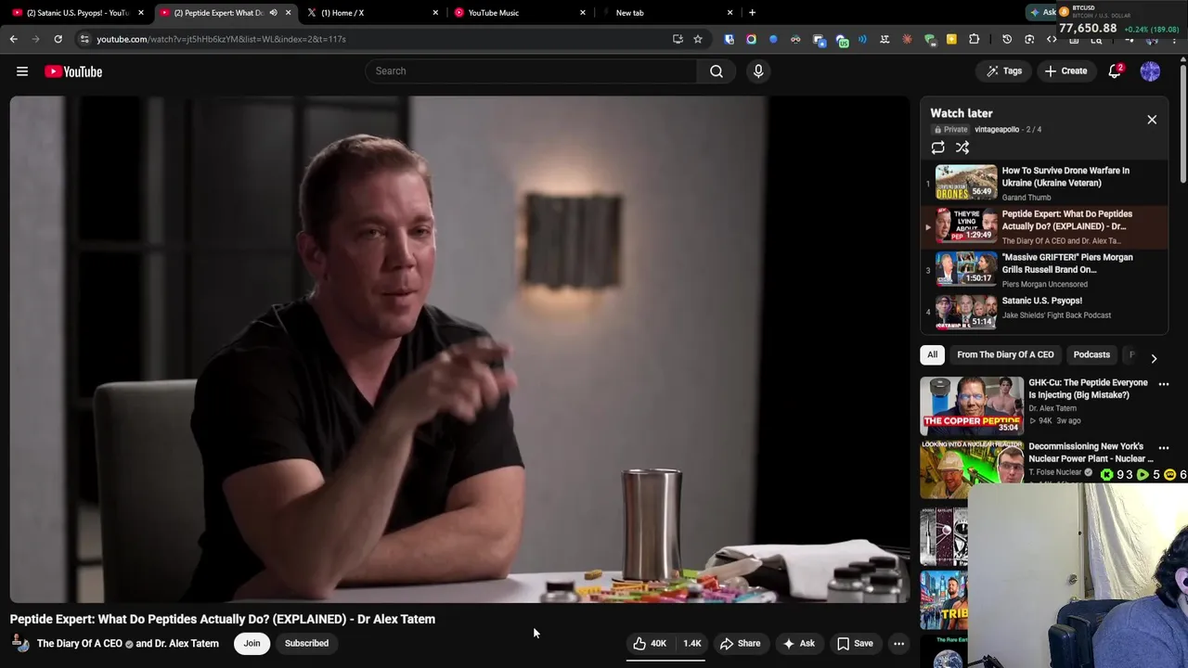Mute the Peptide Expert tab audio icon

click(273, 13)
